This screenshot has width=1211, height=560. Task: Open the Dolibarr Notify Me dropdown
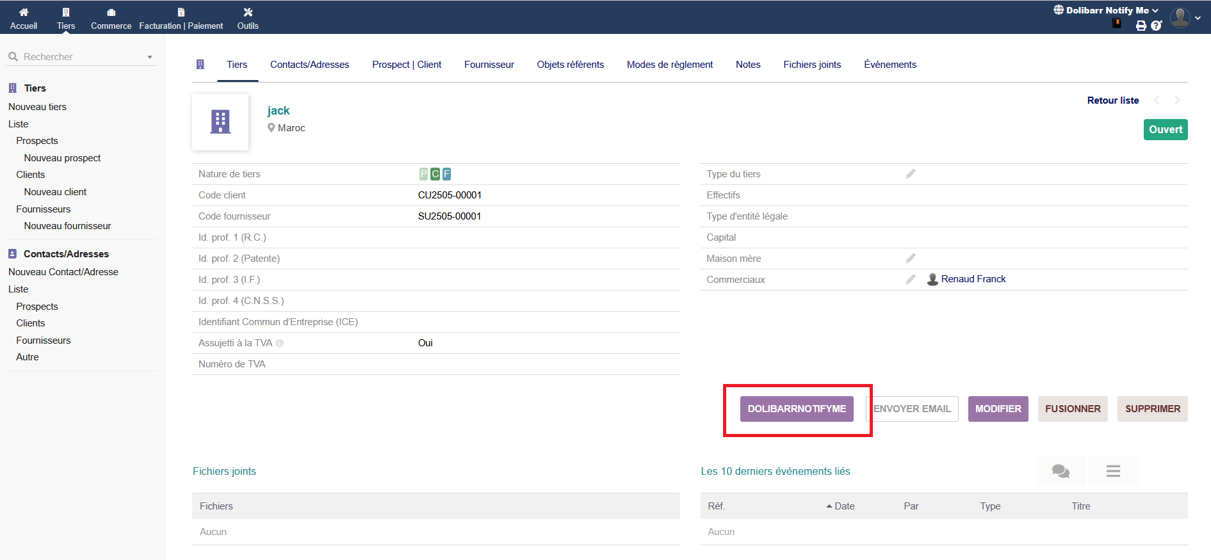point(1107,10)
